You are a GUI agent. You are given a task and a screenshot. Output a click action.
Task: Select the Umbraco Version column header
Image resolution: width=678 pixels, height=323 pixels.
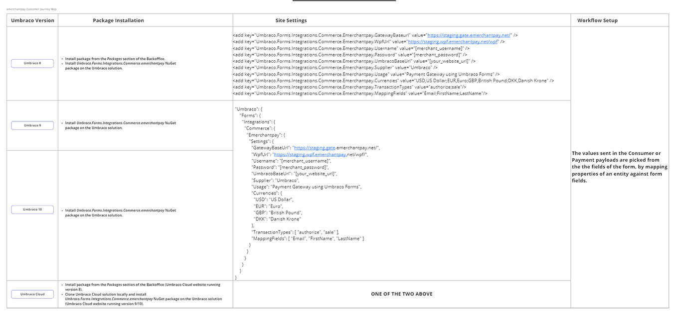[32, 20]
